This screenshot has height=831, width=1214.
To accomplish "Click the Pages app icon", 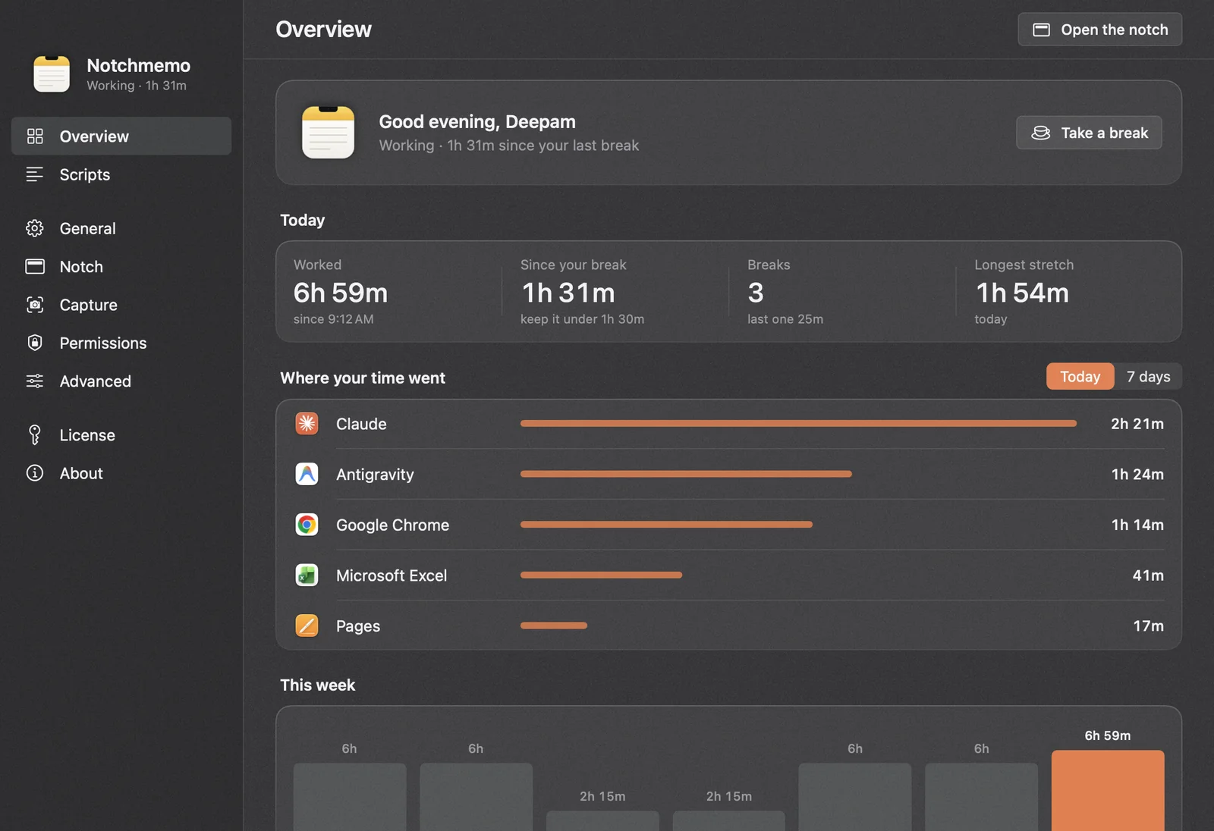I will (307, 626).
